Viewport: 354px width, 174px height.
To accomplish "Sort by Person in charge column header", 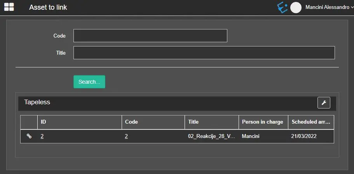I will click(263, 122).
